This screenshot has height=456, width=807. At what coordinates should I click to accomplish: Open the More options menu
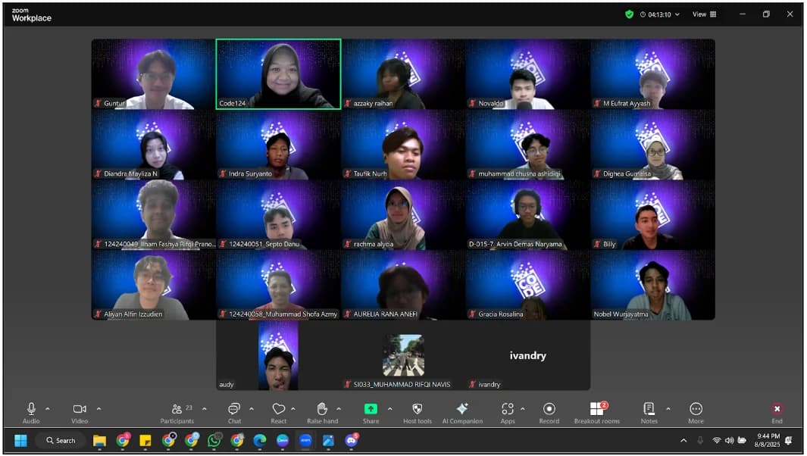click(x=696, y=409)
